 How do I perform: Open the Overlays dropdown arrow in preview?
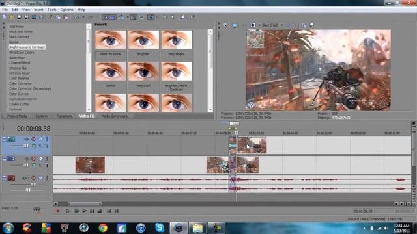tap(295, 25)
